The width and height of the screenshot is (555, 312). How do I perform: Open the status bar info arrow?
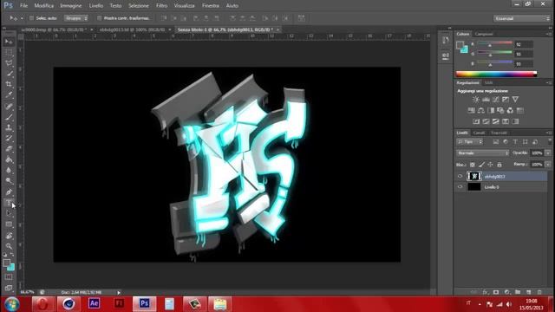pos(119,293)
